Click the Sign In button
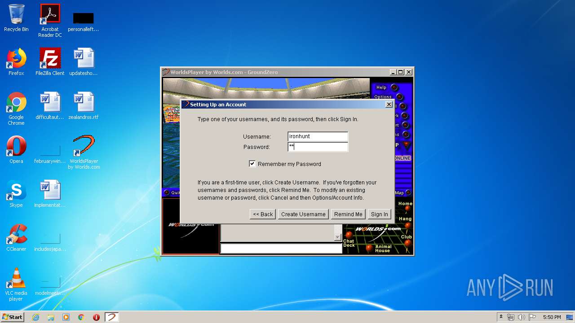 pos(380,214)
